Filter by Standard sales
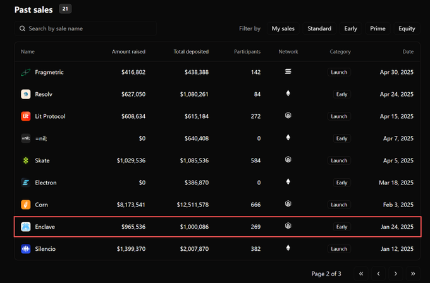430x283 pixels. [x=319, y=28]
